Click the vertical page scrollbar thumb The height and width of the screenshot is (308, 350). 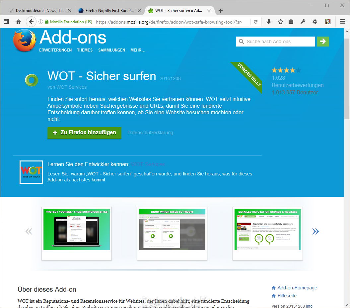pos(347,78)
